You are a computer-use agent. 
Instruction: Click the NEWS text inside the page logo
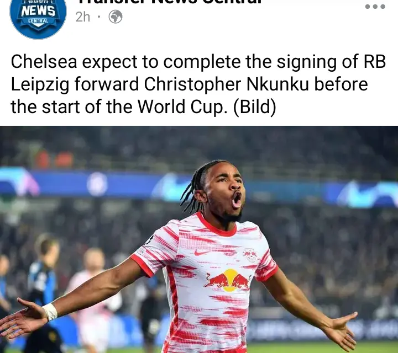[x=38, y=11]
